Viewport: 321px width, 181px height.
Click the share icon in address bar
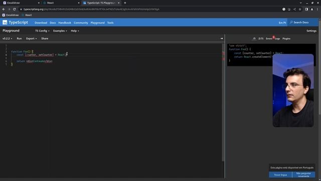pos(294,9)
